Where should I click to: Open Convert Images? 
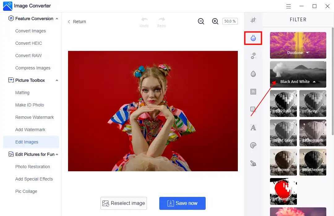(x=30, y=31)
